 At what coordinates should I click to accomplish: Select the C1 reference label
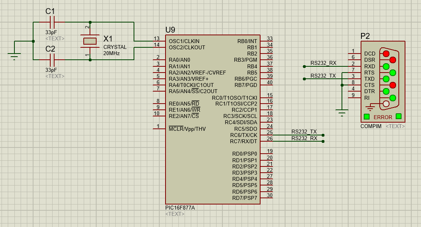point(50,11)
